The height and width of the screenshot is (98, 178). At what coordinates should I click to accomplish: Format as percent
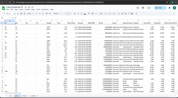coord(40,14)
